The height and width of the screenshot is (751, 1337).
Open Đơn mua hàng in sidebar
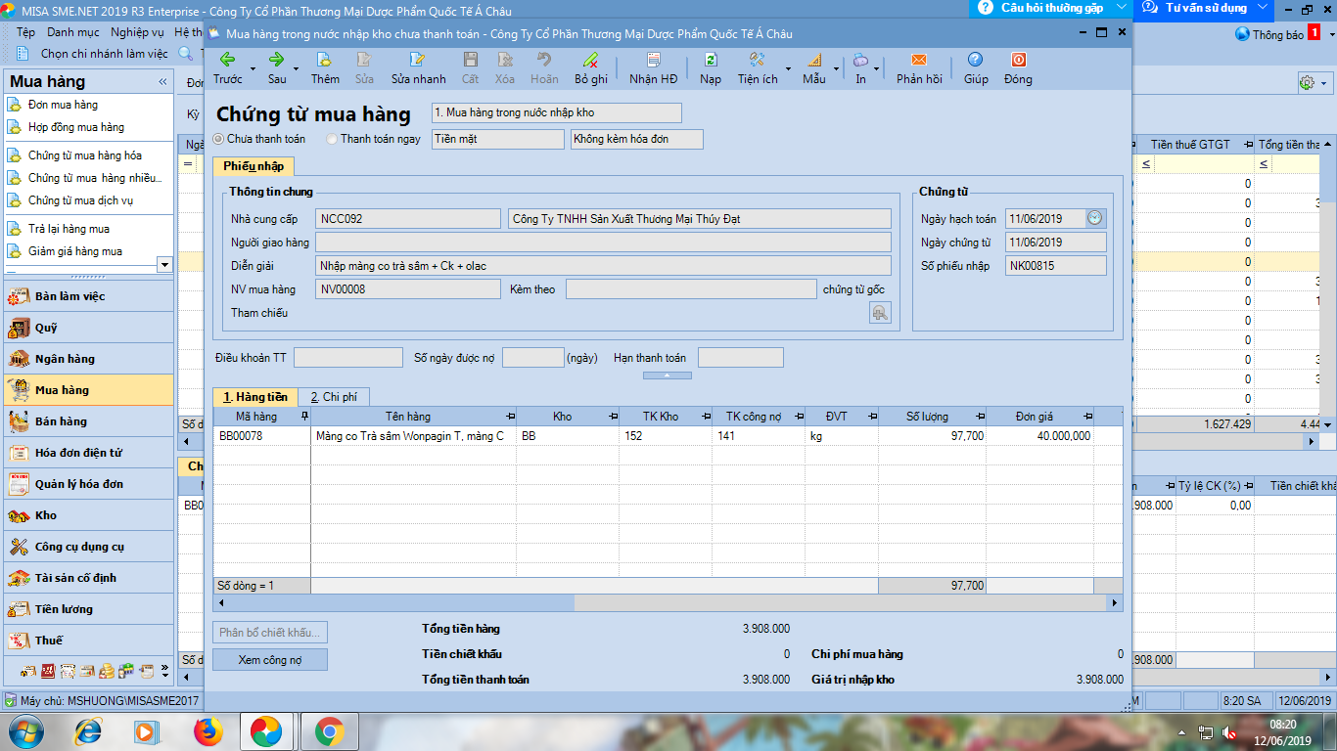pos(63,105)
